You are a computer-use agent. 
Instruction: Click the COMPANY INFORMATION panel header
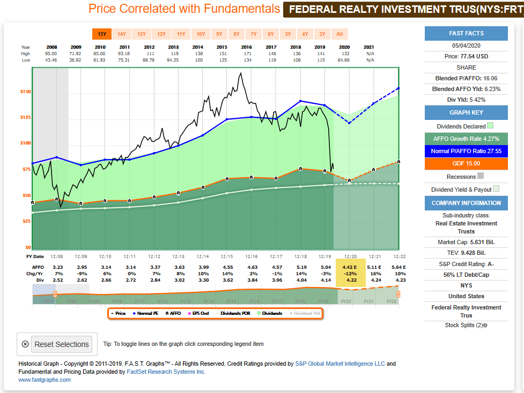(466, 203)
